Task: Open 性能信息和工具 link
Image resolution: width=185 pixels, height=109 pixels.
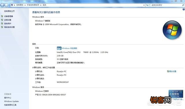Action: coord(10,105)
